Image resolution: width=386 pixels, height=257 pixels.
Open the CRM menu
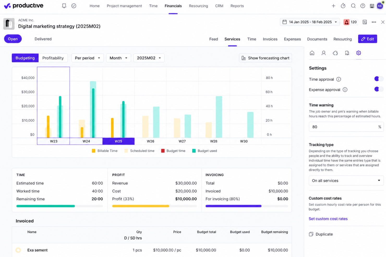[x=219, y=6]
